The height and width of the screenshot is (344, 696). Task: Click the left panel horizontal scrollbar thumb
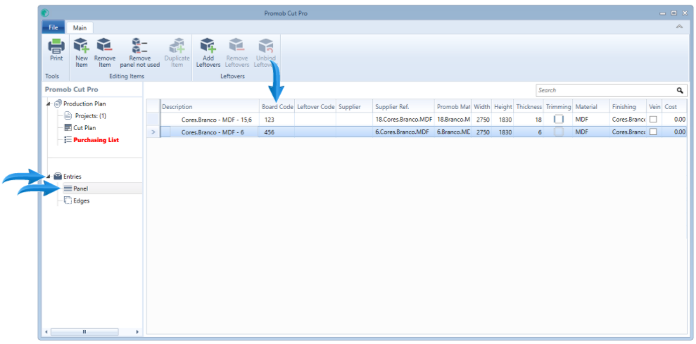(84, 331)
